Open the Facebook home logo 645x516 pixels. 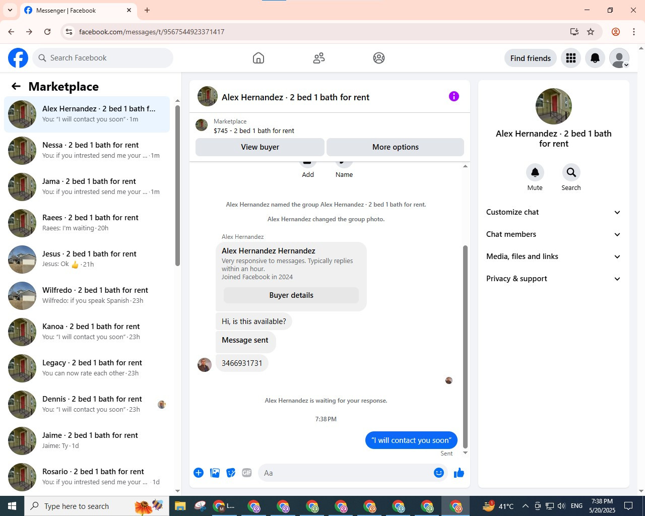(18, 58)
